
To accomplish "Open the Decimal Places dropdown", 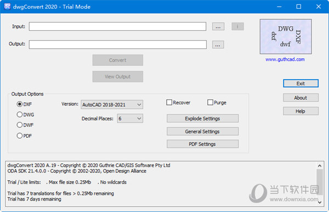I will point(130,119).
